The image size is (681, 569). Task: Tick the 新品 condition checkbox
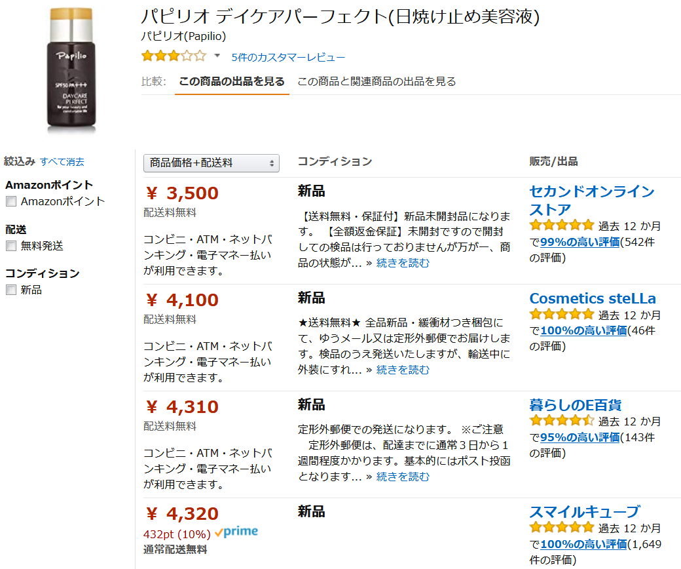point(11,290)
